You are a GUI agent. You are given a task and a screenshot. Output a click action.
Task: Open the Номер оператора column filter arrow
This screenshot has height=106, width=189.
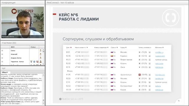pos(108,48)
